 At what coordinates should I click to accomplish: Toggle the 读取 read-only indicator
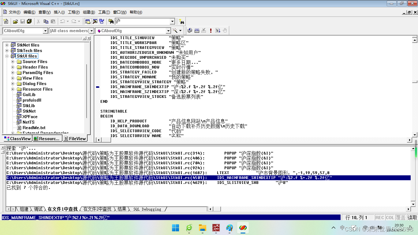point(412,218)
